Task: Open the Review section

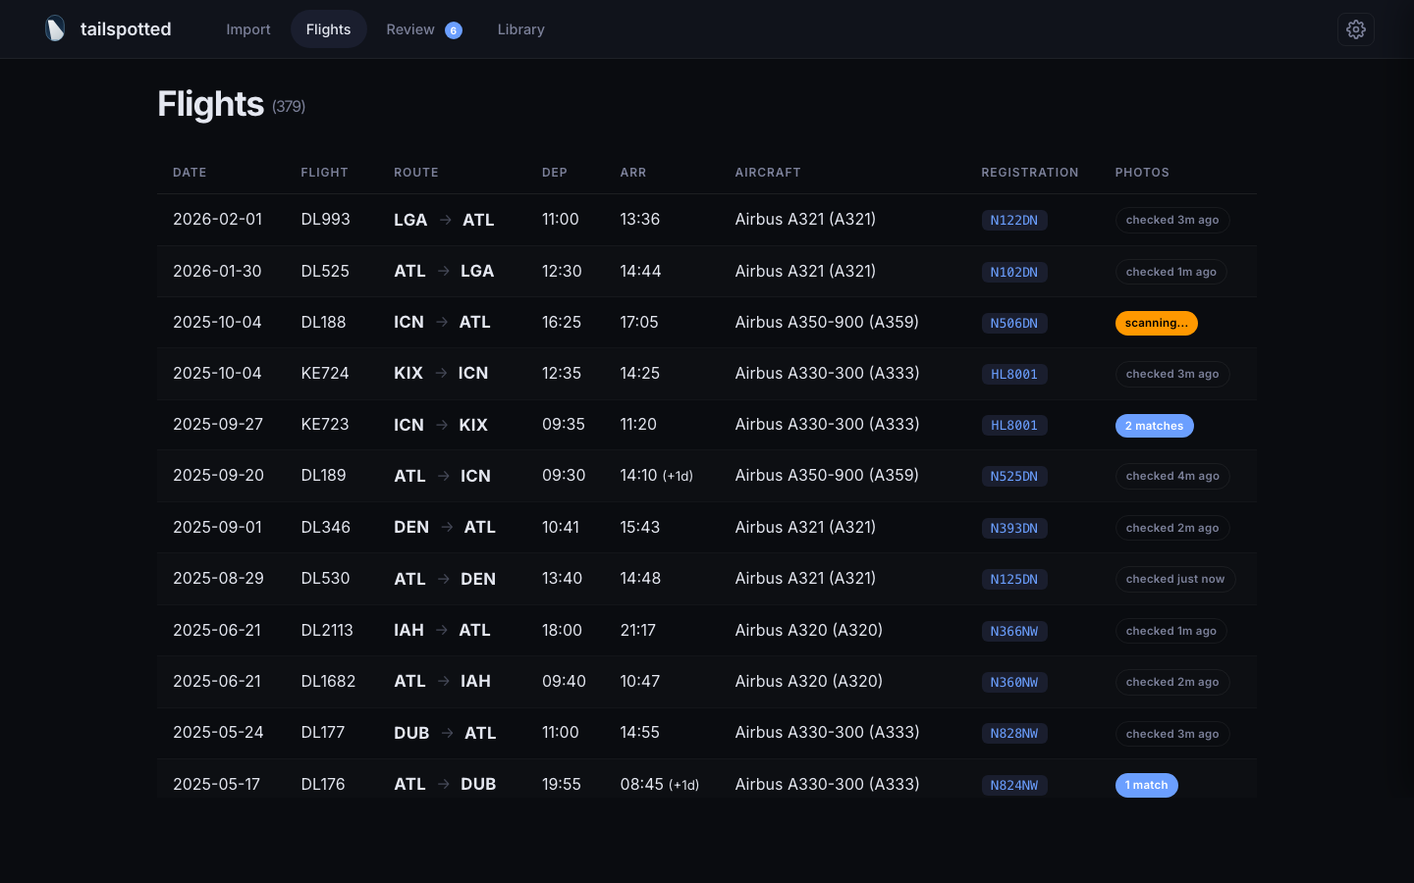Action: (411, 29)
